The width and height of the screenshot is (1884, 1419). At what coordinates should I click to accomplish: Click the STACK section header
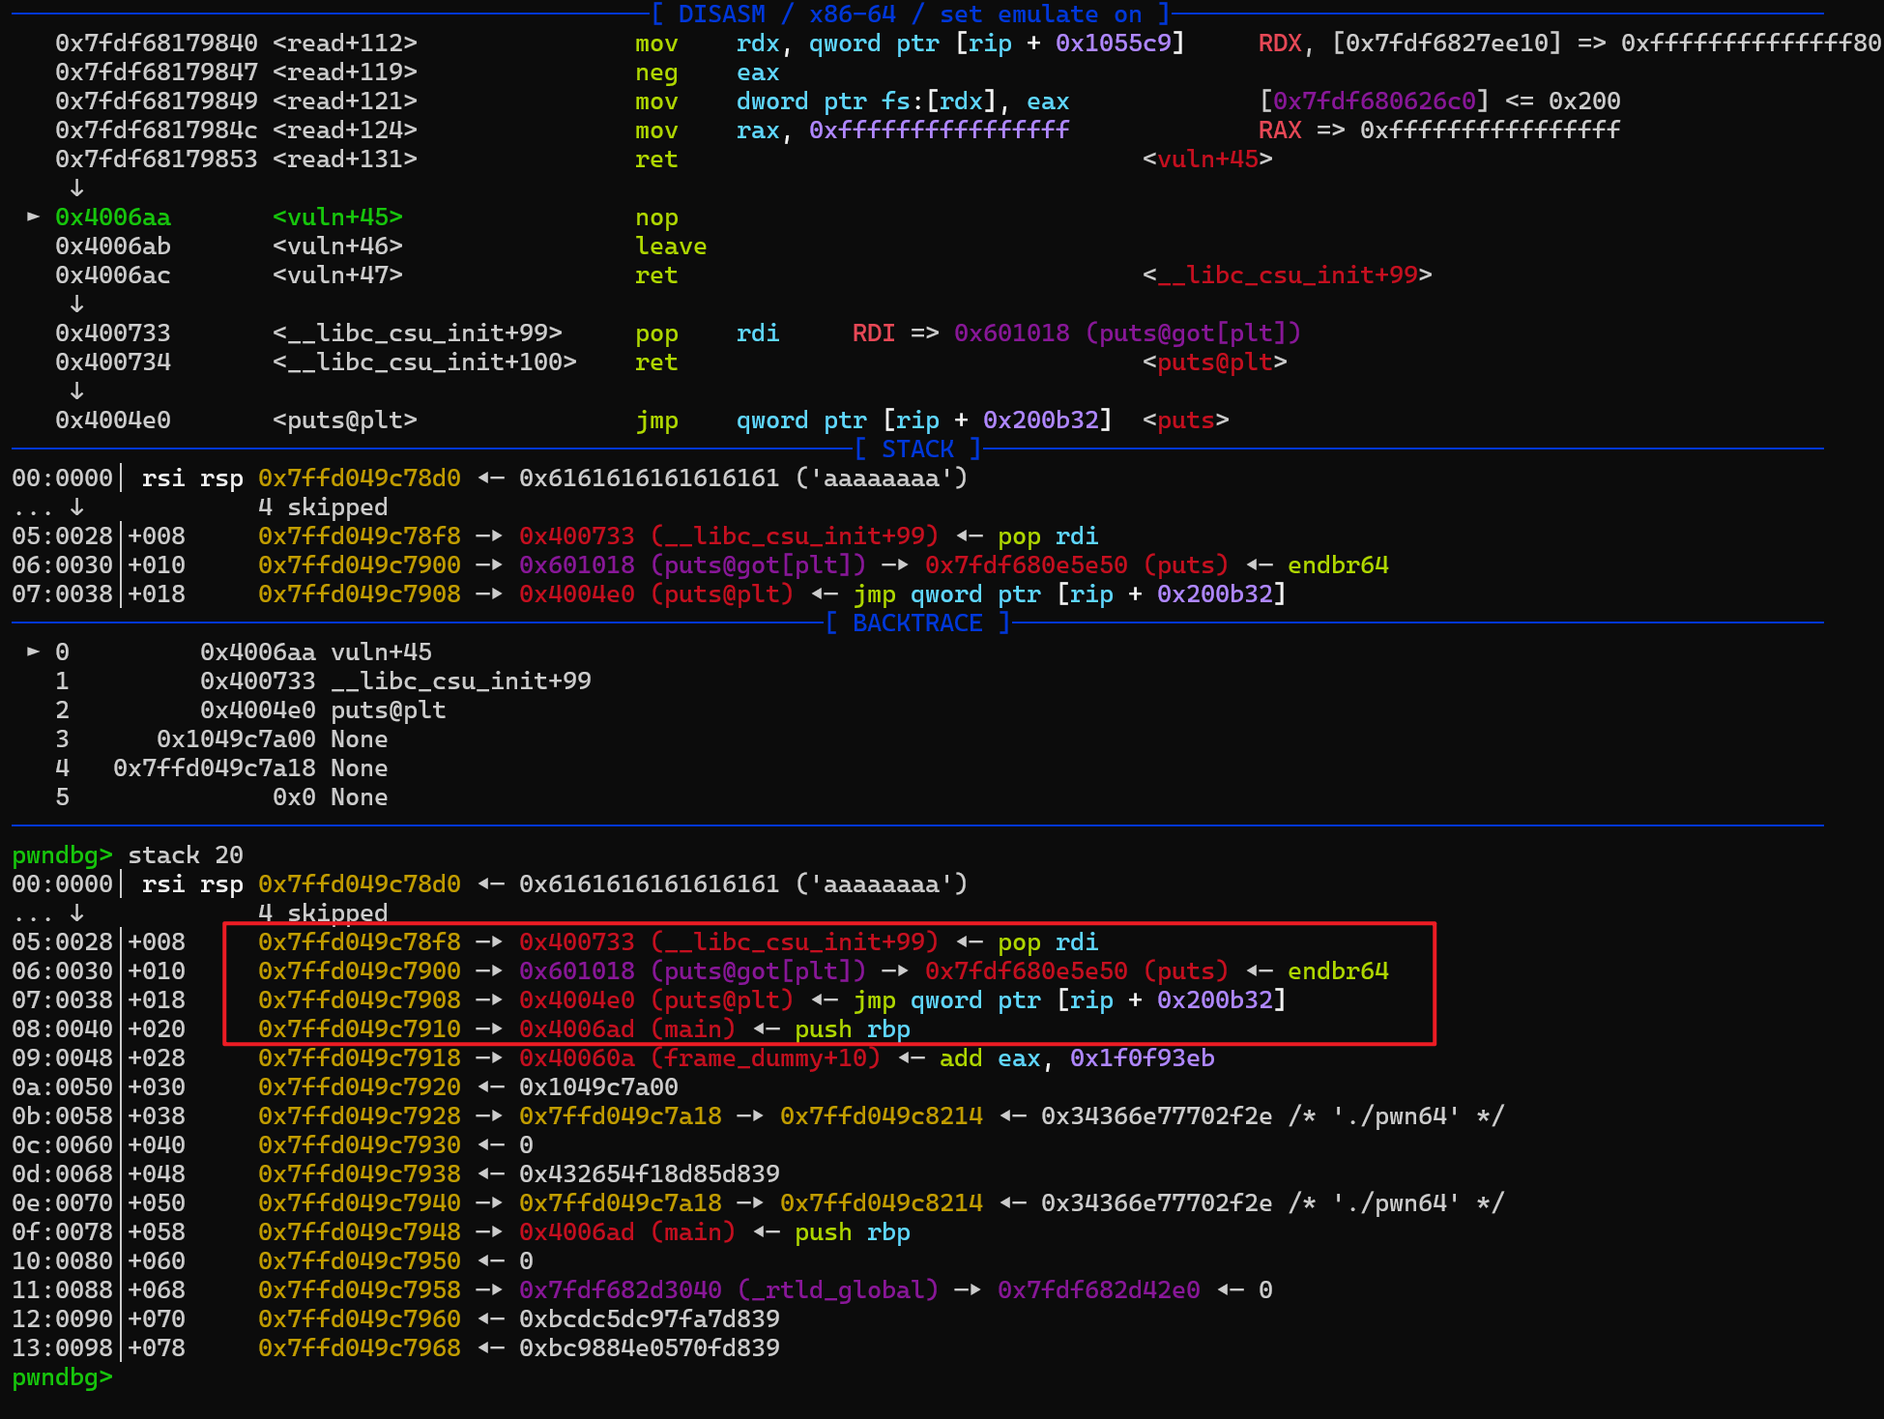[x=916, y=449]
